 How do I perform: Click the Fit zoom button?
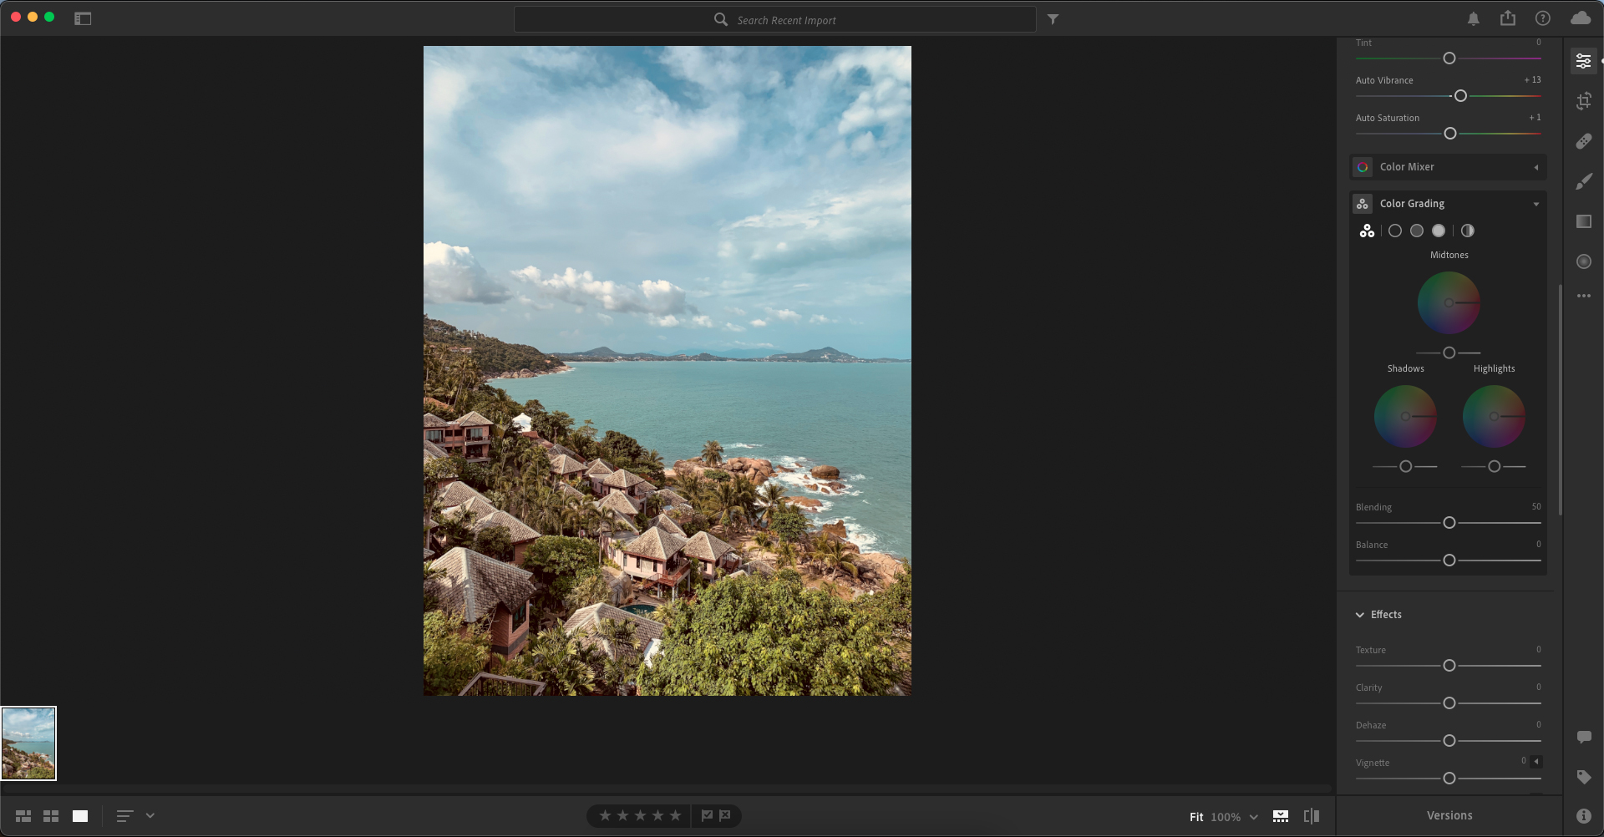click(x=1196, y=817)
